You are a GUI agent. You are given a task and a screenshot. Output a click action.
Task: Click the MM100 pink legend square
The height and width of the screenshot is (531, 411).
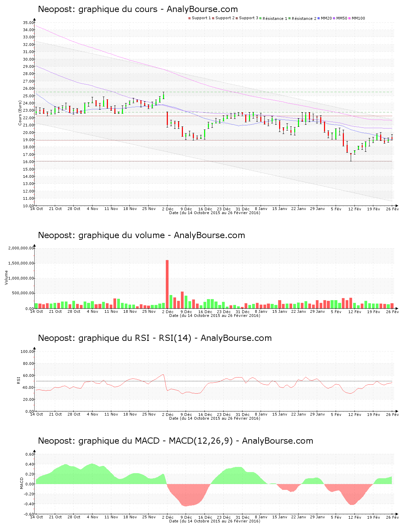point(350,18)
